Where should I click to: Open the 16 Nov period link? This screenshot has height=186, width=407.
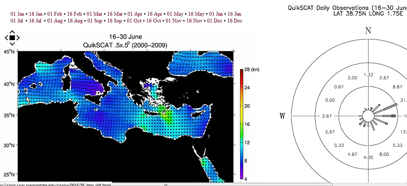[194, 21]
